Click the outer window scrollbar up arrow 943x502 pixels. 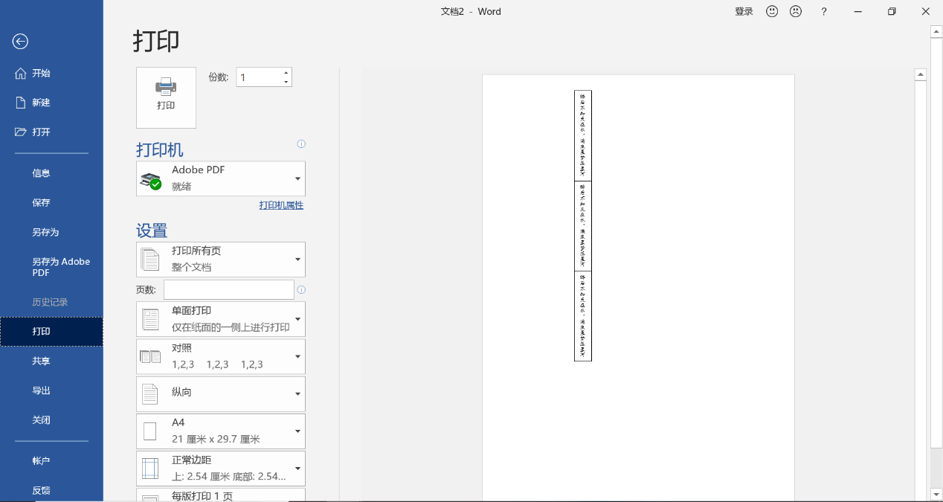936,31
